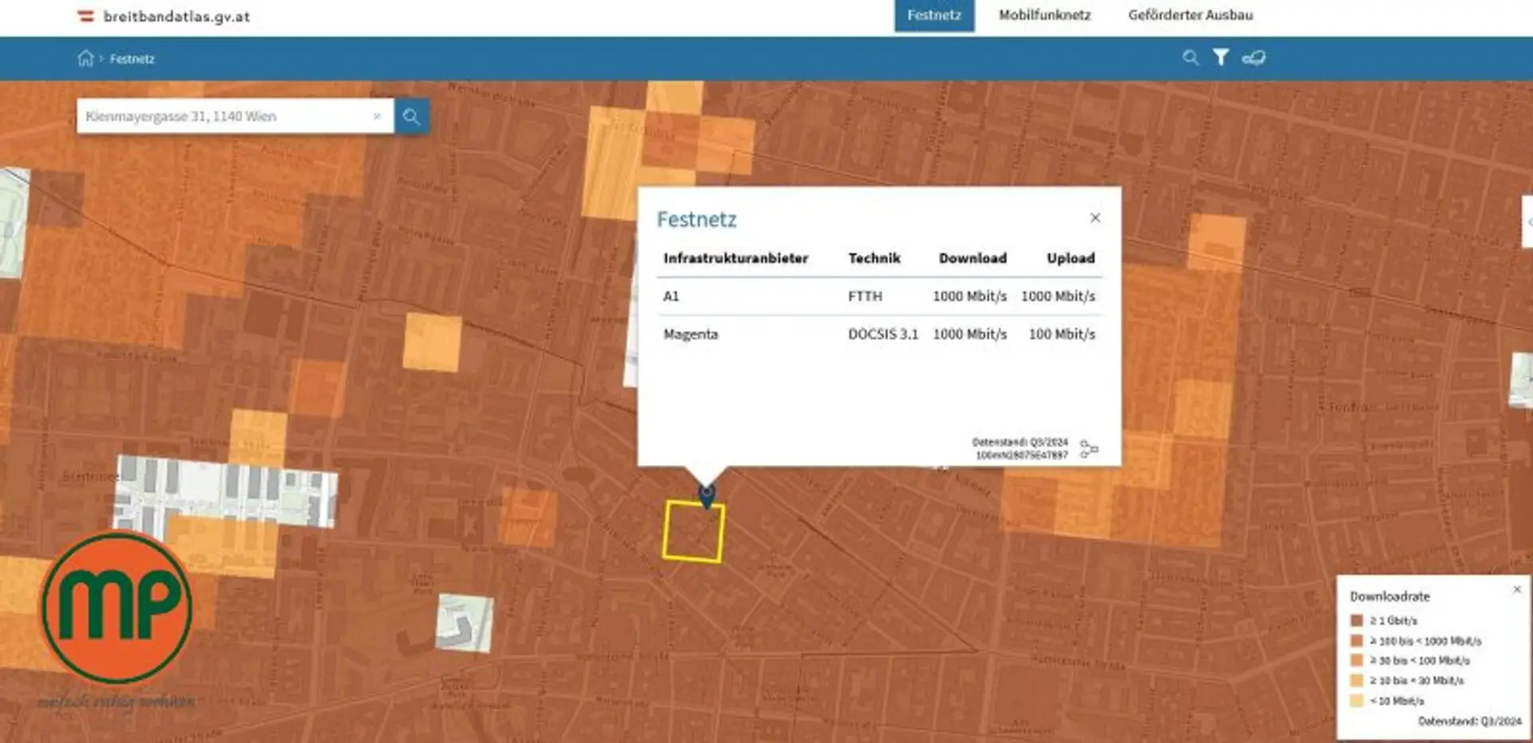Click the Austria map outline icon
This screenshot has width=1533, height=743.
point(1254,57)
